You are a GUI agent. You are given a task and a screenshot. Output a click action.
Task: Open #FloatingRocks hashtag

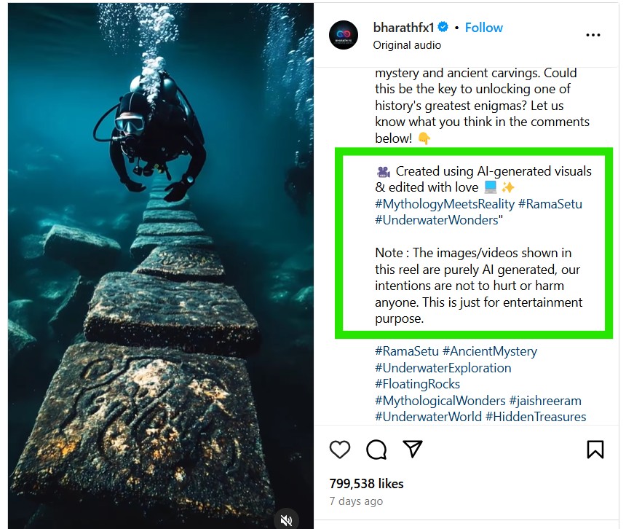tap(418, 384)
